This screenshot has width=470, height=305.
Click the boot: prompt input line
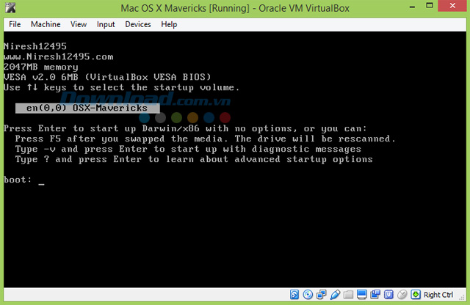point(24,180)
